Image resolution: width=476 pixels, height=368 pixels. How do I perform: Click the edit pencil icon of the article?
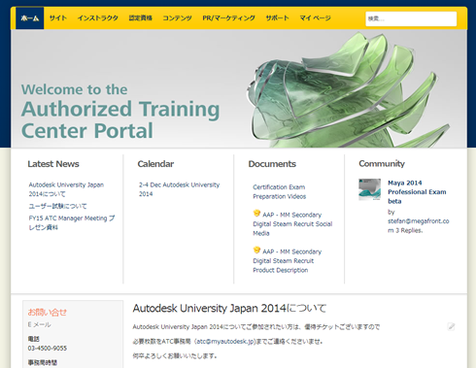(451, 326)
